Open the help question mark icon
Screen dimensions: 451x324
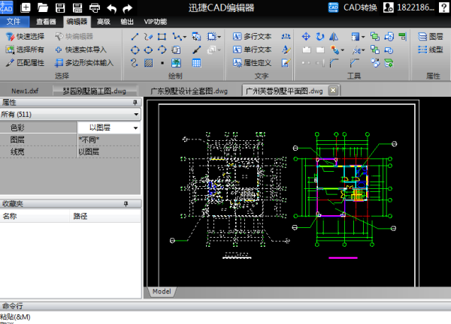(x=443, y=7)
